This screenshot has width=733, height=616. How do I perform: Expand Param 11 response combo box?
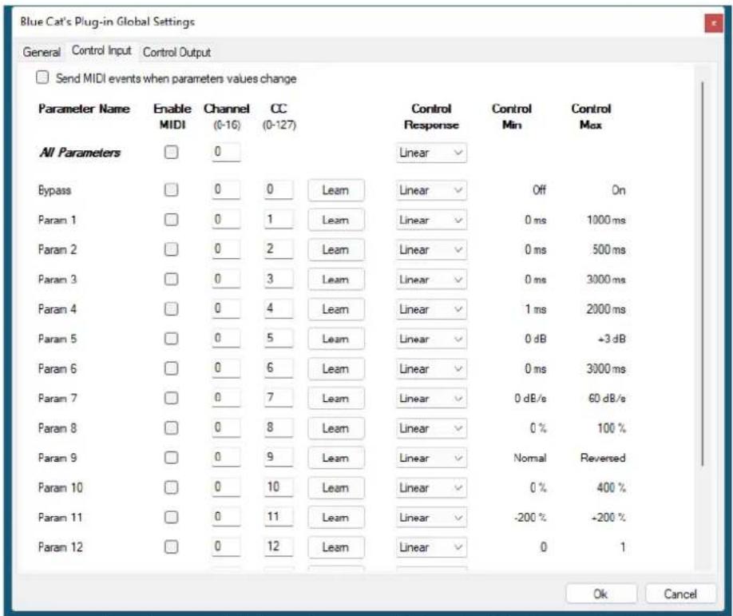point(431,517)
